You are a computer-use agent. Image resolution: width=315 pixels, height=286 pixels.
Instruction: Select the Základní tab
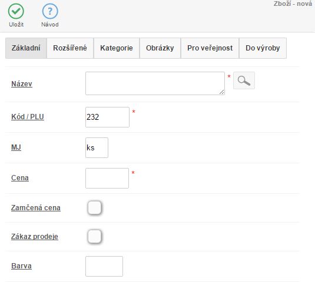coord(26,48)
